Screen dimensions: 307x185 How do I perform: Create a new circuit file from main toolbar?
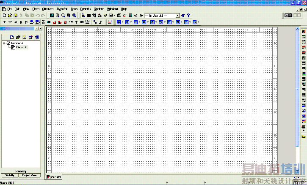pyautogui.click(x=4, y=16)
